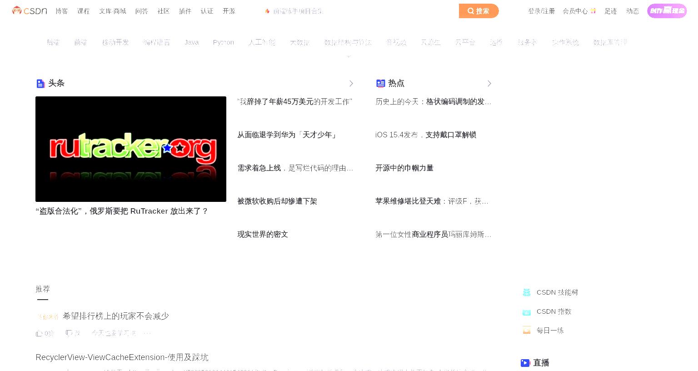698x371 pixels.
Task: Like the 希望排行榜 post with the thumbs-up icon
Action: tap(39, 333)
